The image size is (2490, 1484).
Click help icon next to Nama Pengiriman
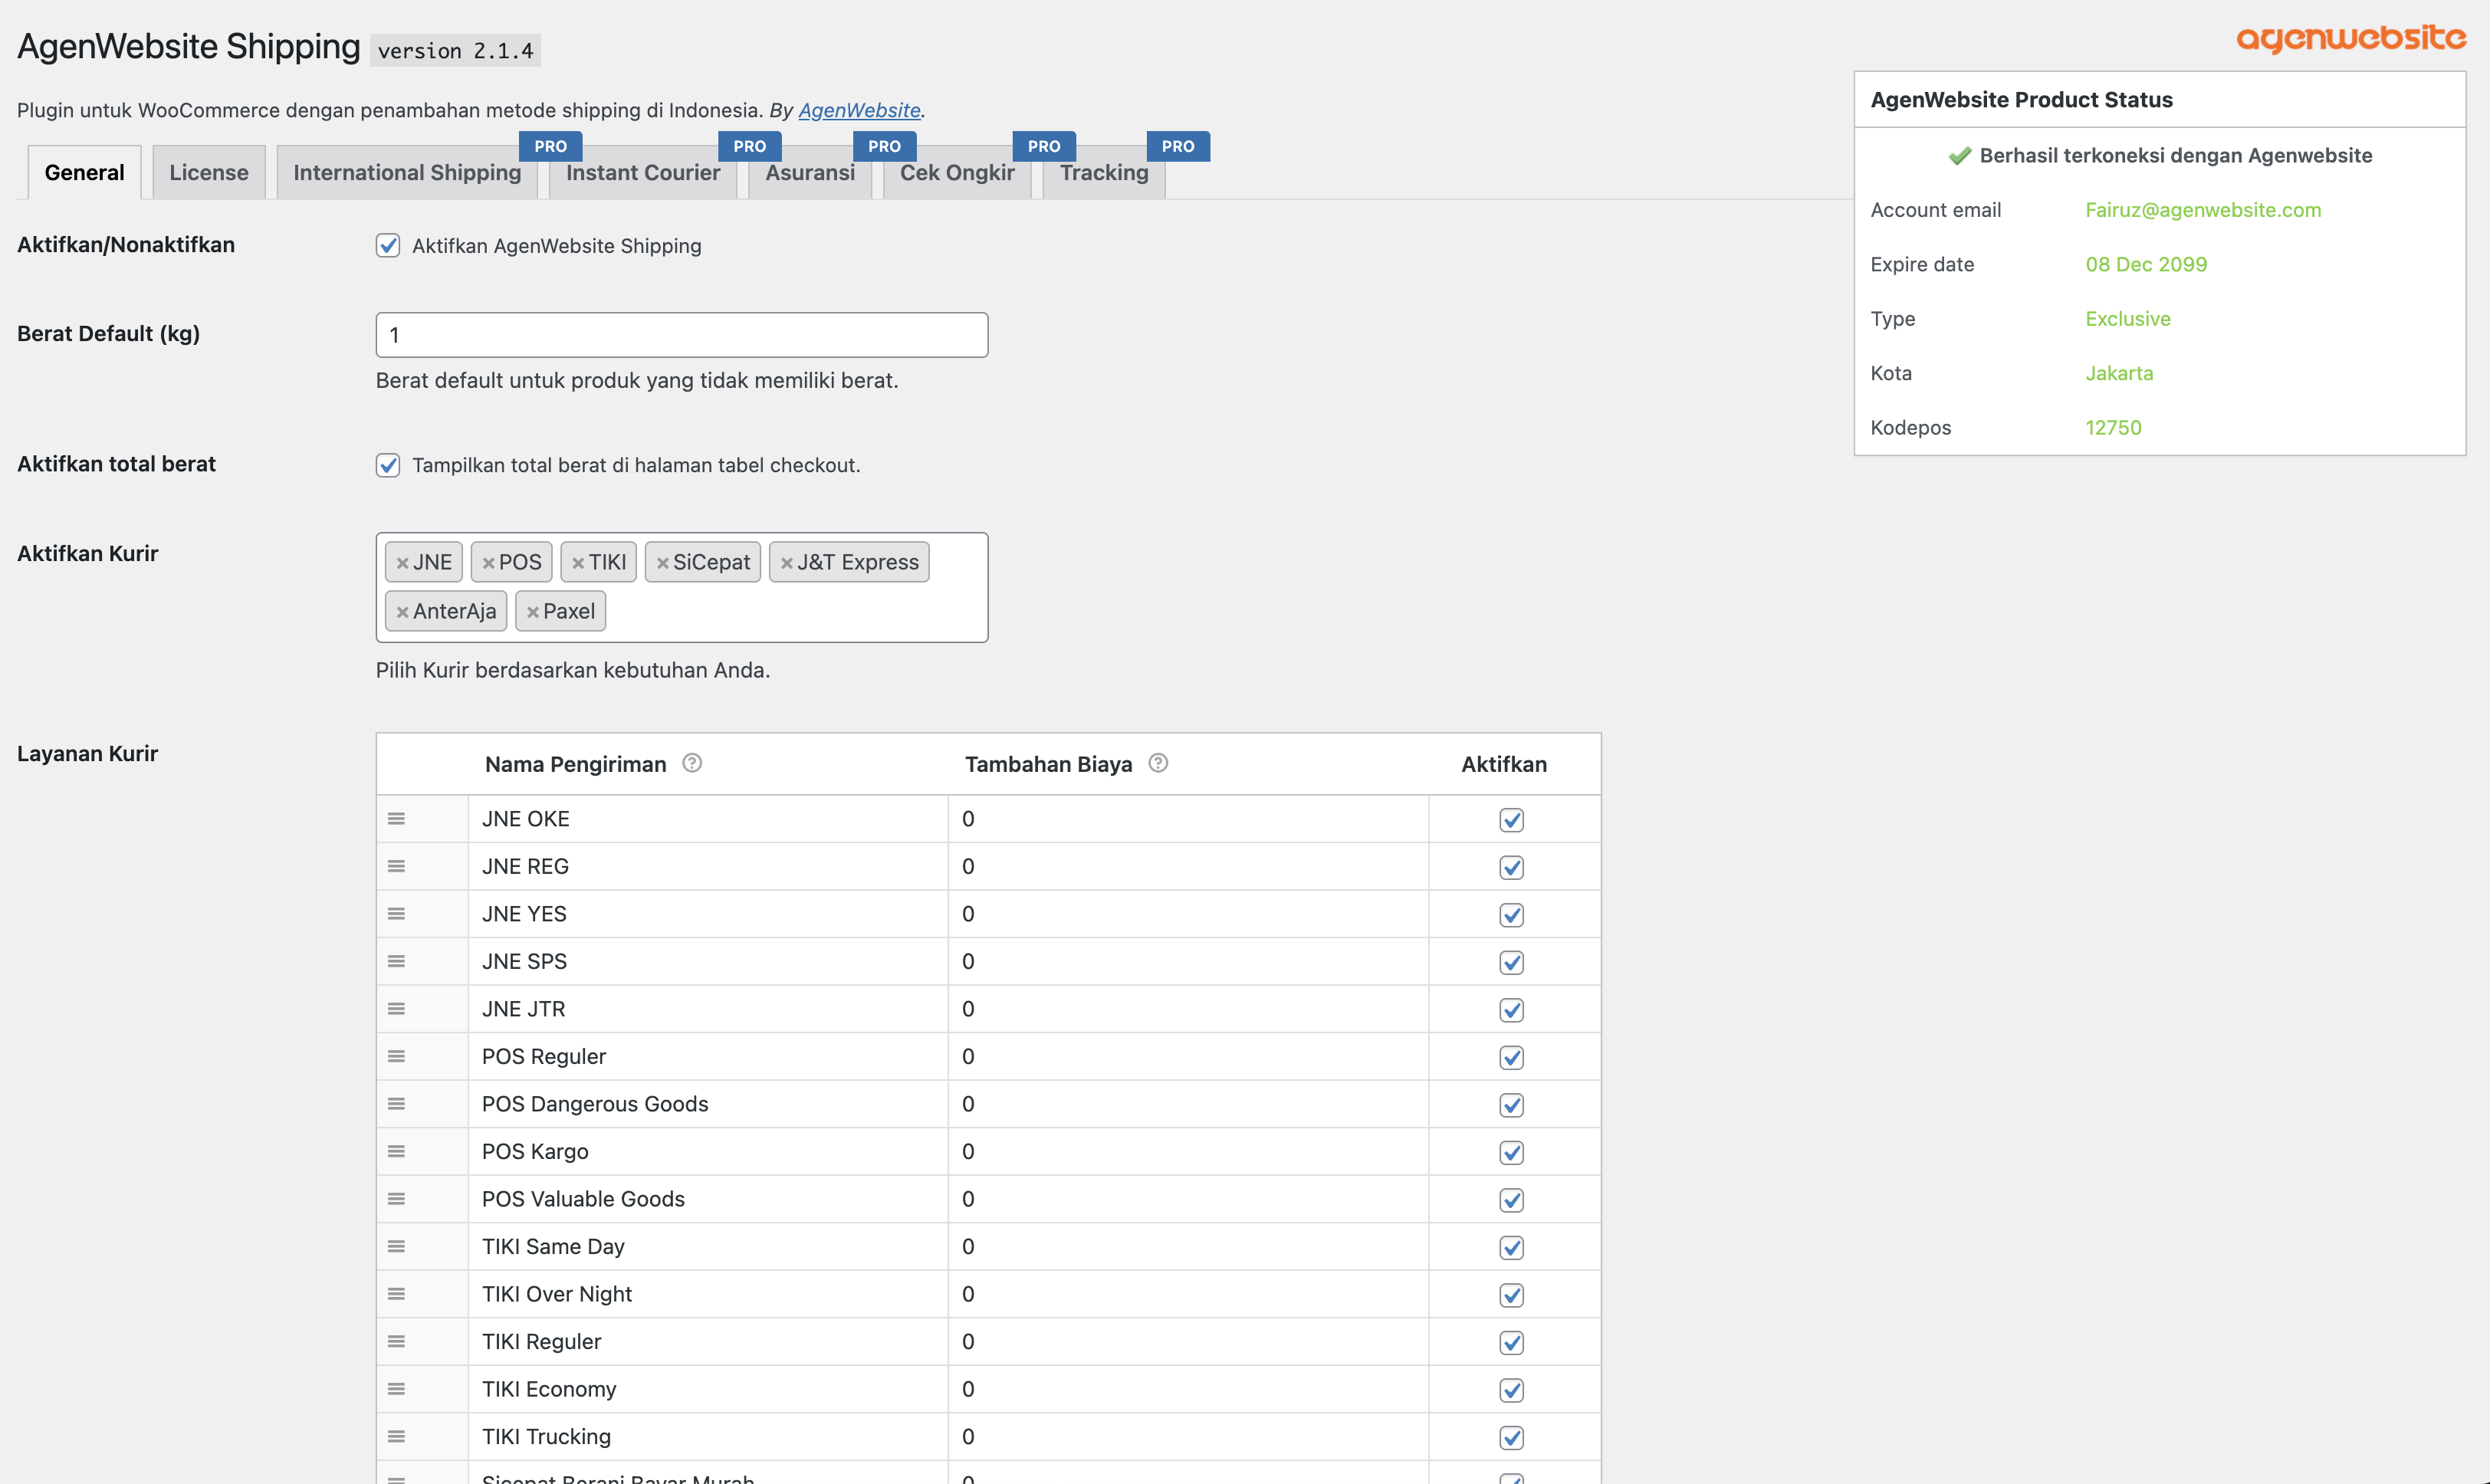click(x=692, y=763)
